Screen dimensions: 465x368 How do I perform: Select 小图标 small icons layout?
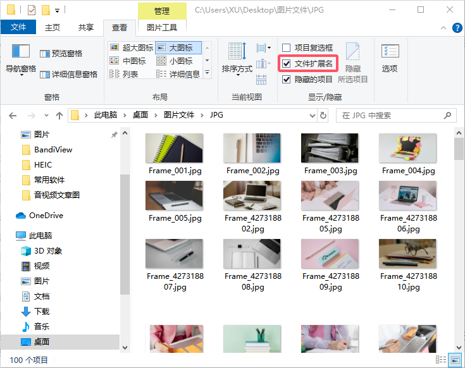tap(175, 61)
